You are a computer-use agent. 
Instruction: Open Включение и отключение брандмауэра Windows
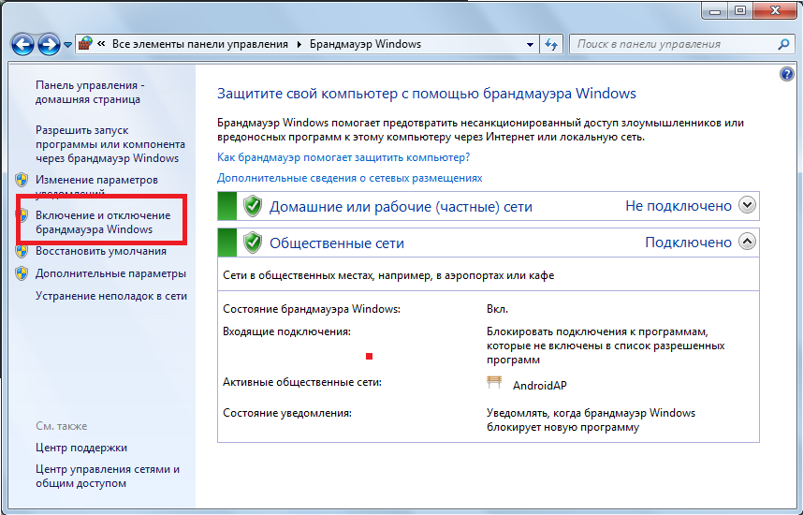103,222
